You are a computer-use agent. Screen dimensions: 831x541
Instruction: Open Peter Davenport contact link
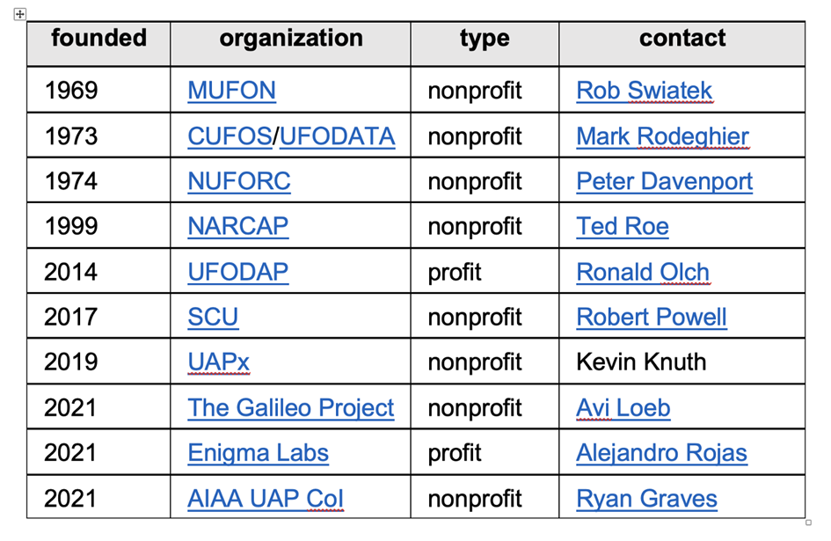(665, 181)
